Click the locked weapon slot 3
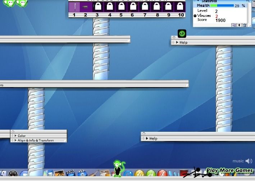The height and width of the screenshot is (181, 255). tap(98, 7)
